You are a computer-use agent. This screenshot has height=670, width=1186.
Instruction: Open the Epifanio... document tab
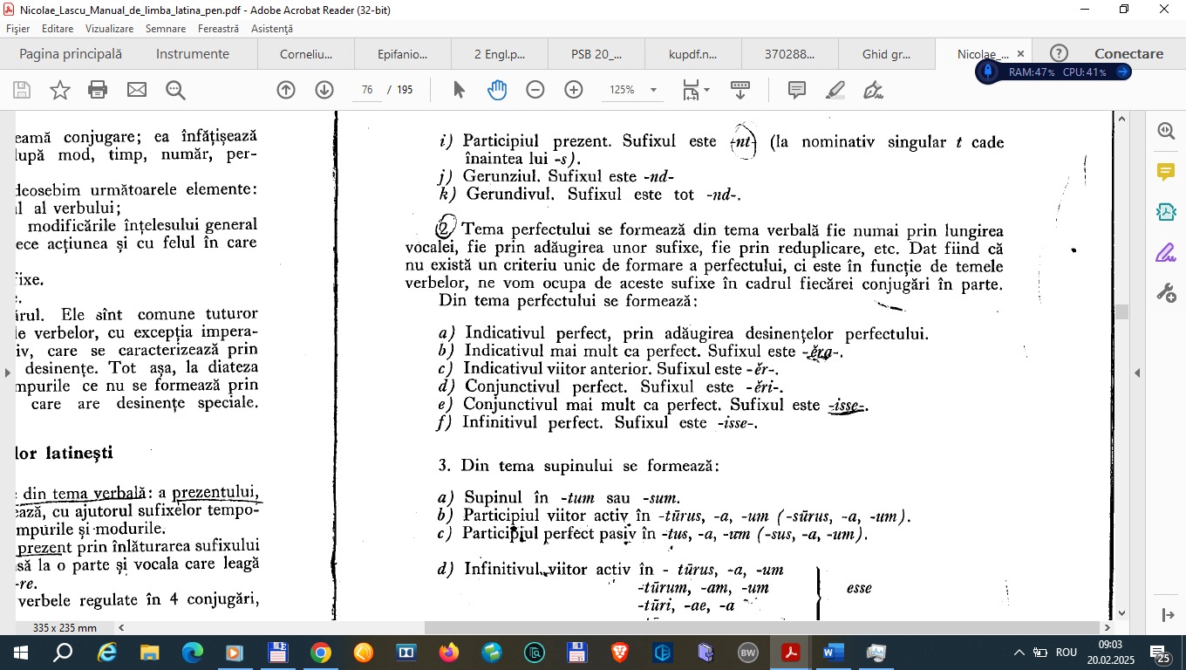click(x=403, y=54)
